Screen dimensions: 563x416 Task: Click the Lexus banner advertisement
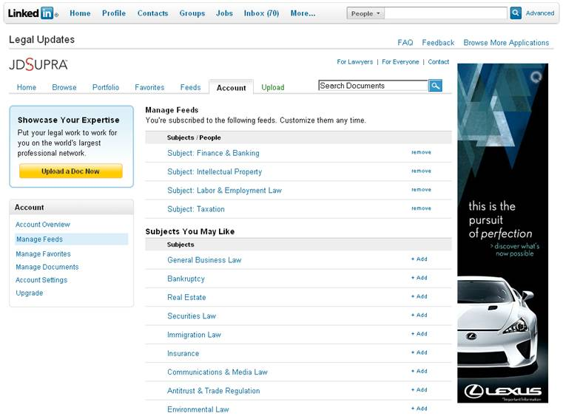pos(502,233)
